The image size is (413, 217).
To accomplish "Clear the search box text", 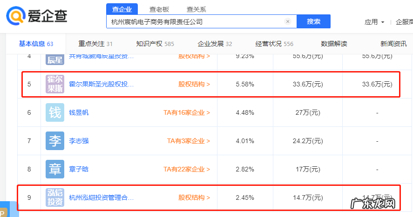I will pos(288,21).
